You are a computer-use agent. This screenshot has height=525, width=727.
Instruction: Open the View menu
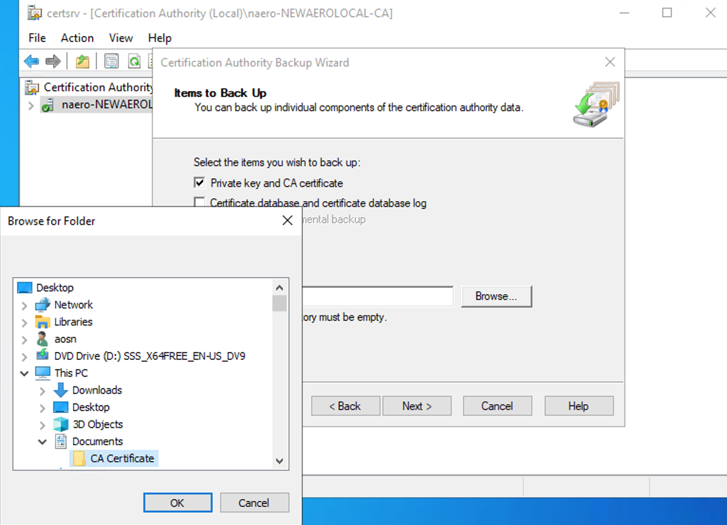pos(121,38)
